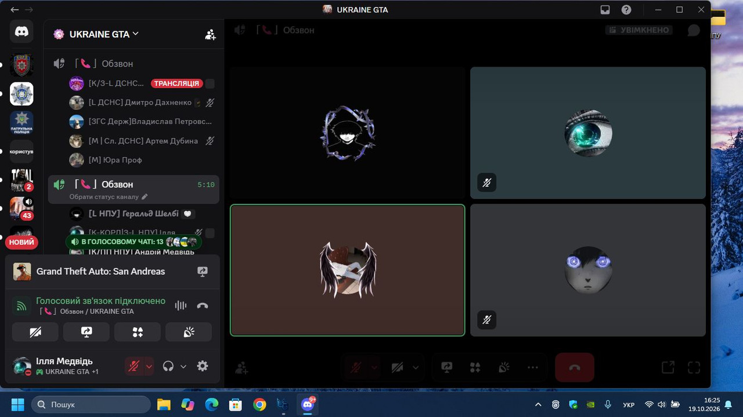
Task: Open the server icon with the 43 badge
Action: 21,209
